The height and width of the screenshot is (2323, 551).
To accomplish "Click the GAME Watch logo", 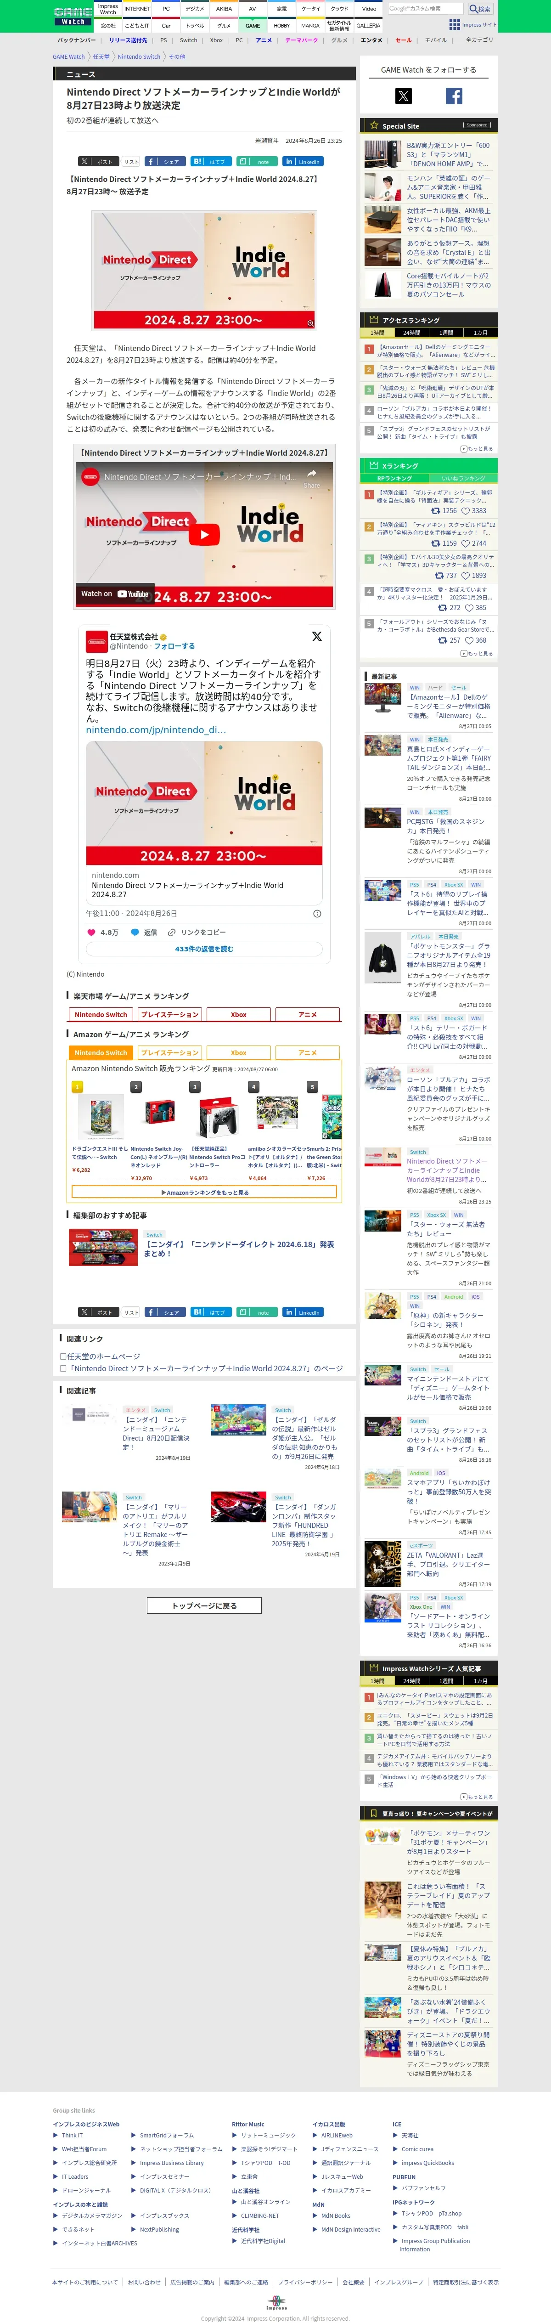I will [x=72, y=16].
